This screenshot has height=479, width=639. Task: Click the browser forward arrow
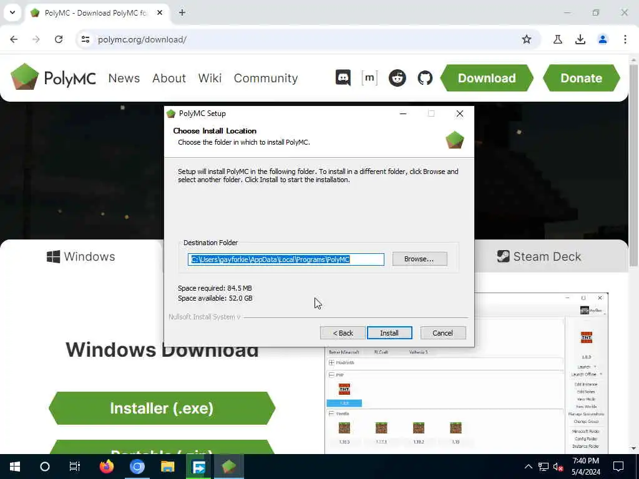click(36, 39)
